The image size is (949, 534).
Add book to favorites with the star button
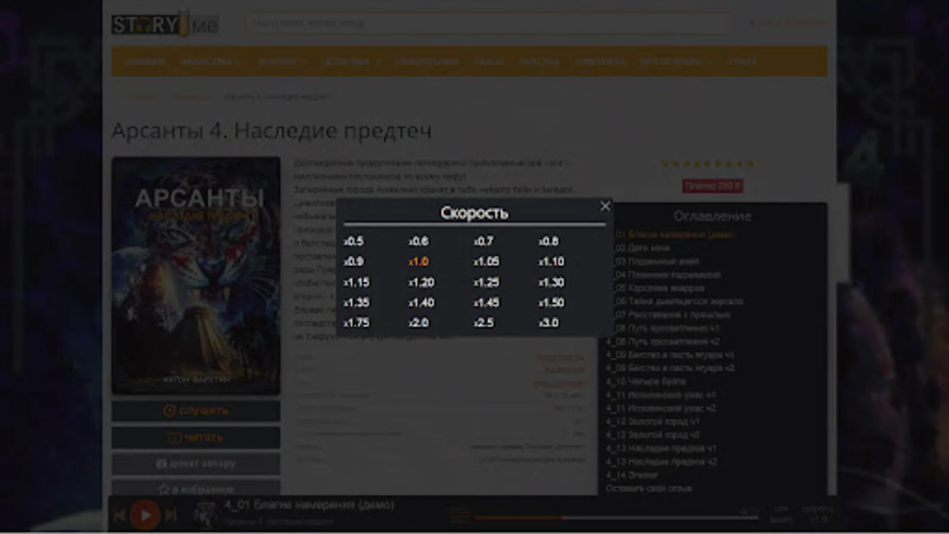[196, 489]
